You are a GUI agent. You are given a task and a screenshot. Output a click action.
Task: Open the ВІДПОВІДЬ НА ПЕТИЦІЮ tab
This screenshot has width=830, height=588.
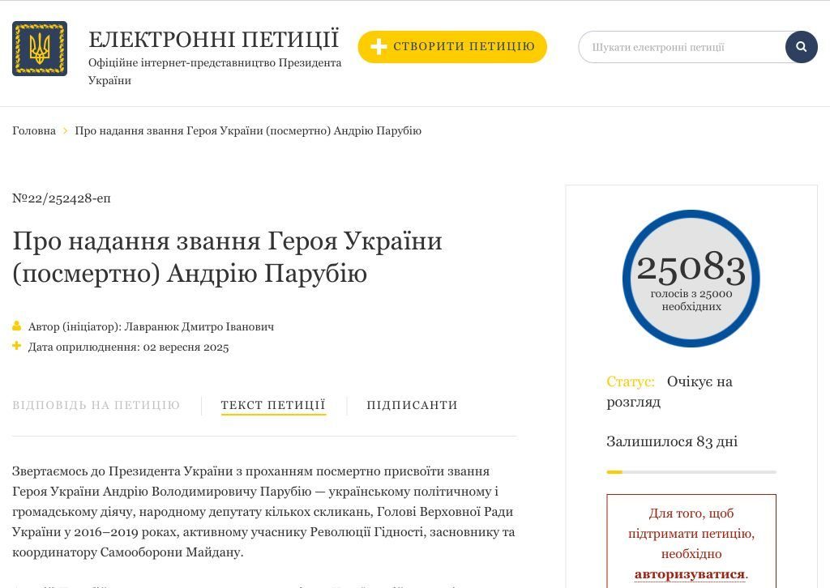tap(96, 405)
